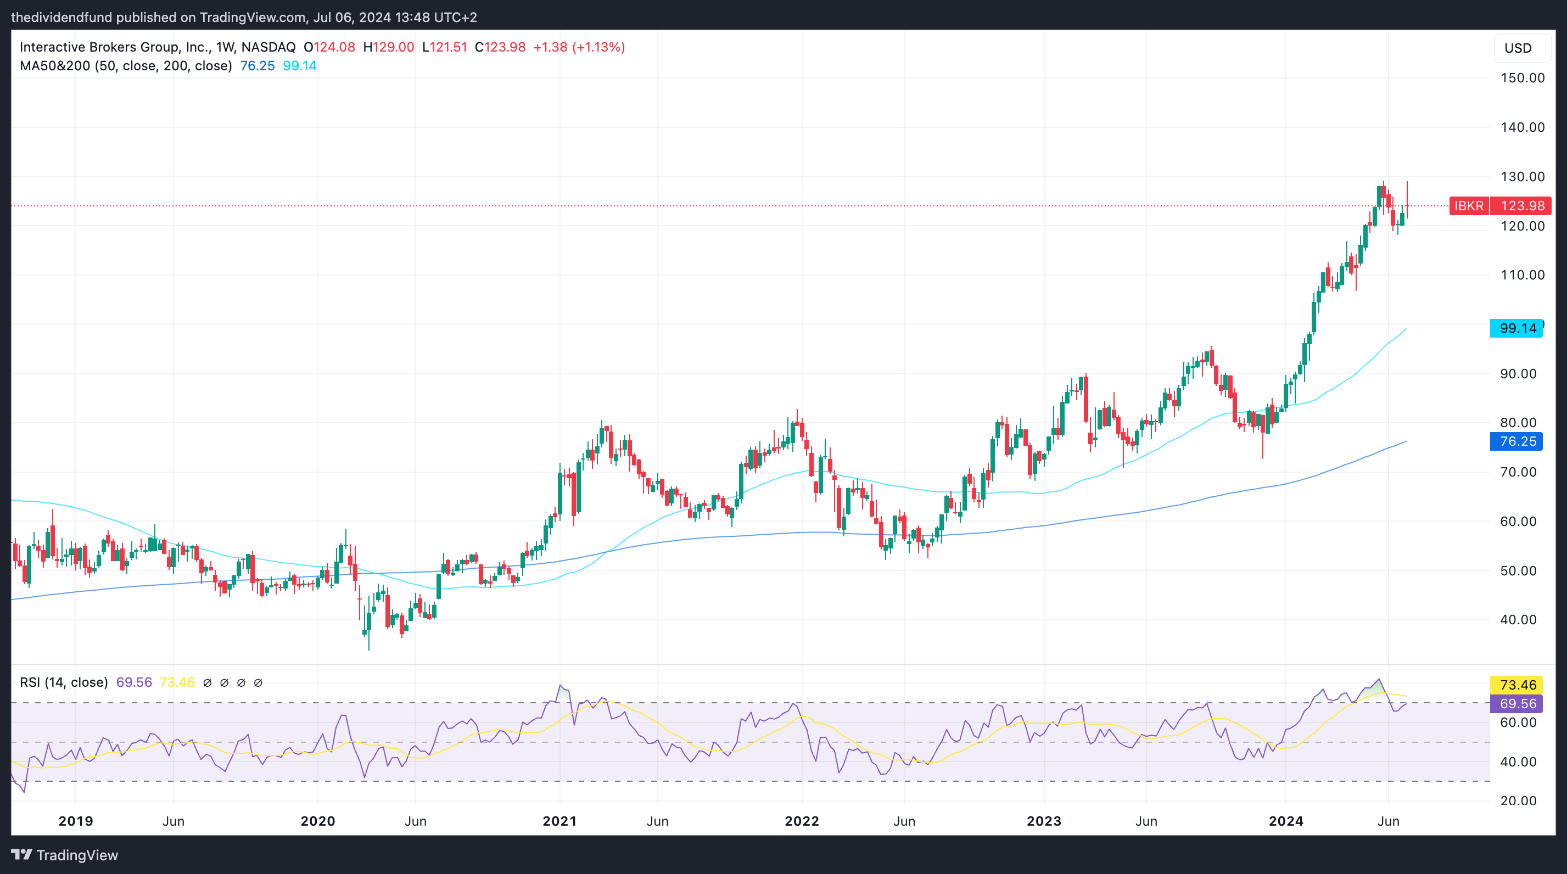Toggle the RSI (14, close) indicator legend
The height and width of the screenshot is (874, 1567).
click(x=63, y=682)
